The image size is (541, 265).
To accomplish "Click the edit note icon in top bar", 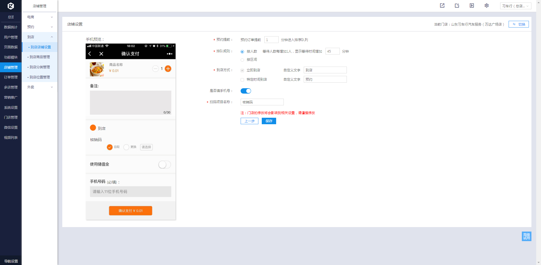I will tap(457, 6).
